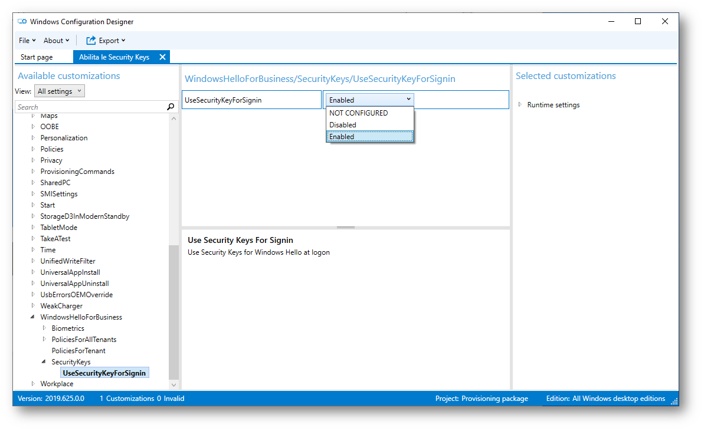Click the horizontal pane splitter grip
The height and width of the screenshot is (431, 704).
[x=346, y=228]
